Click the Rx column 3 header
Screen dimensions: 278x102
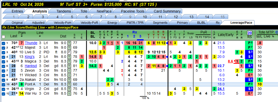click(x=140, y=36)
